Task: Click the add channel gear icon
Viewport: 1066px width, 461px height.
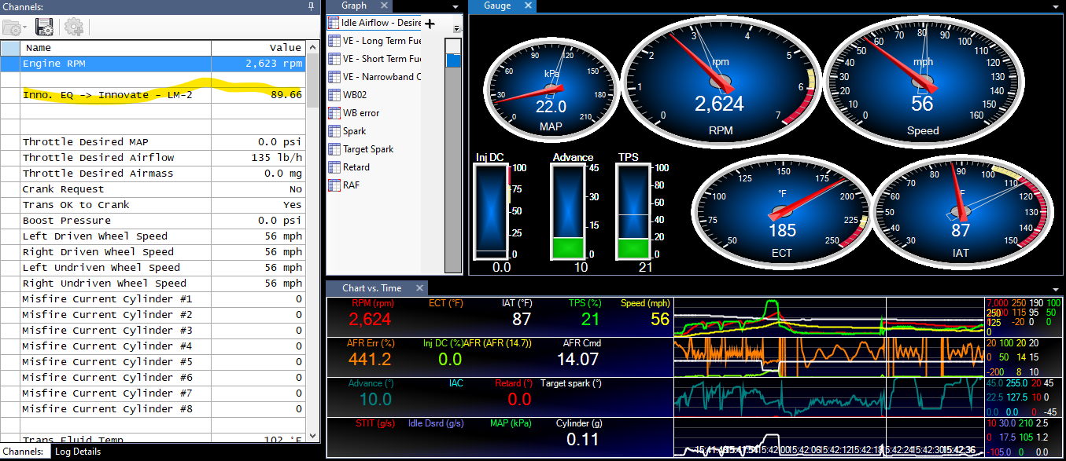Action: 74,27
